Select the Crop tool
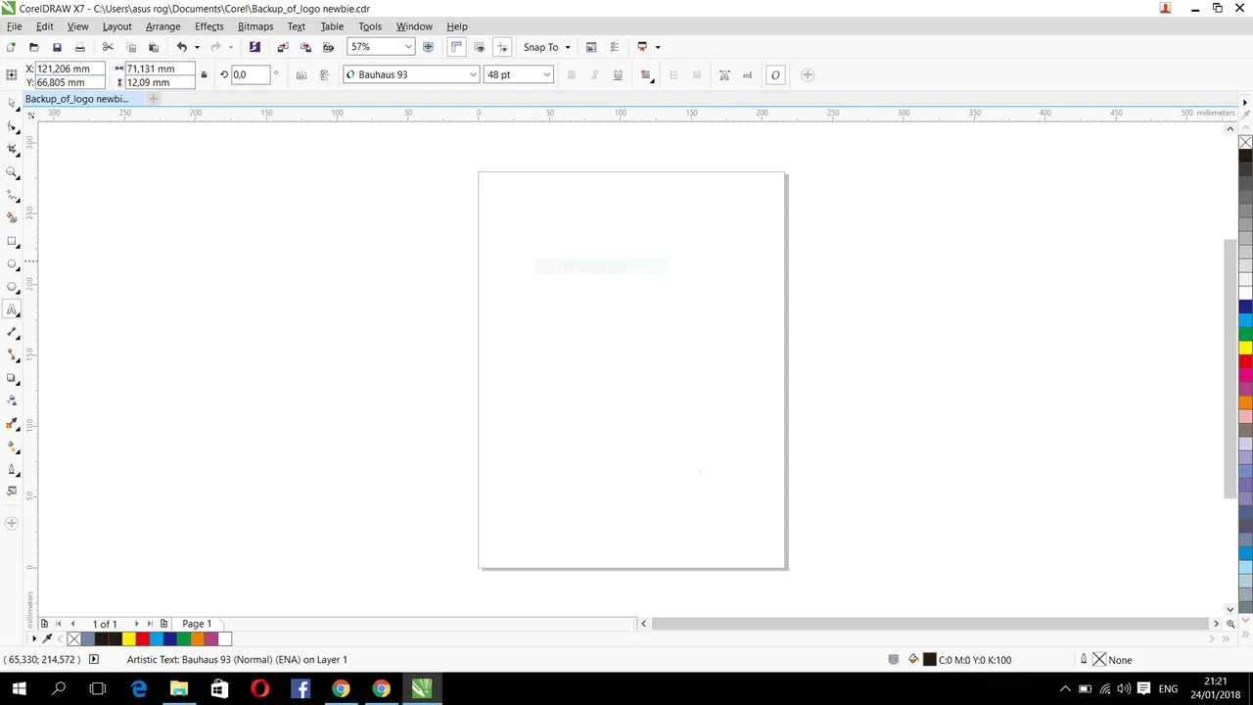This screenshot has height=705, width=1253. click(x=12, y=149)
